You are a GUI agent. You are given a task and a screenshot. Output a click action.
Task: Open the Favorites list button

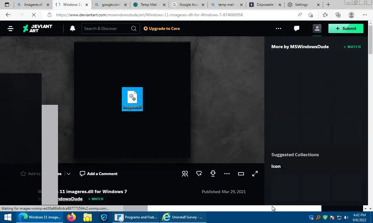point(325,15)
